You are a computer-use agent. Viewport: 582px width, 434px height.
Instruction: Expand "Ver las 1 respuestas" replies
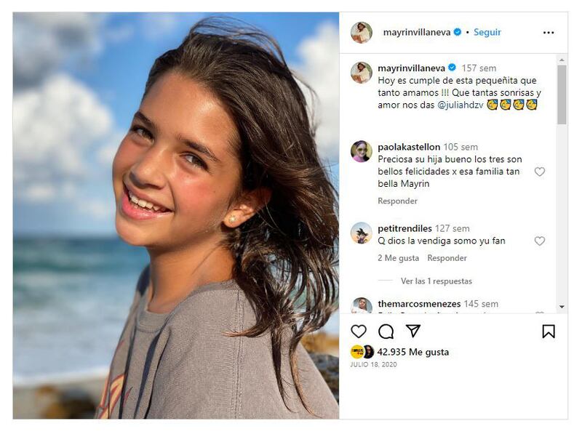point(436,281)
